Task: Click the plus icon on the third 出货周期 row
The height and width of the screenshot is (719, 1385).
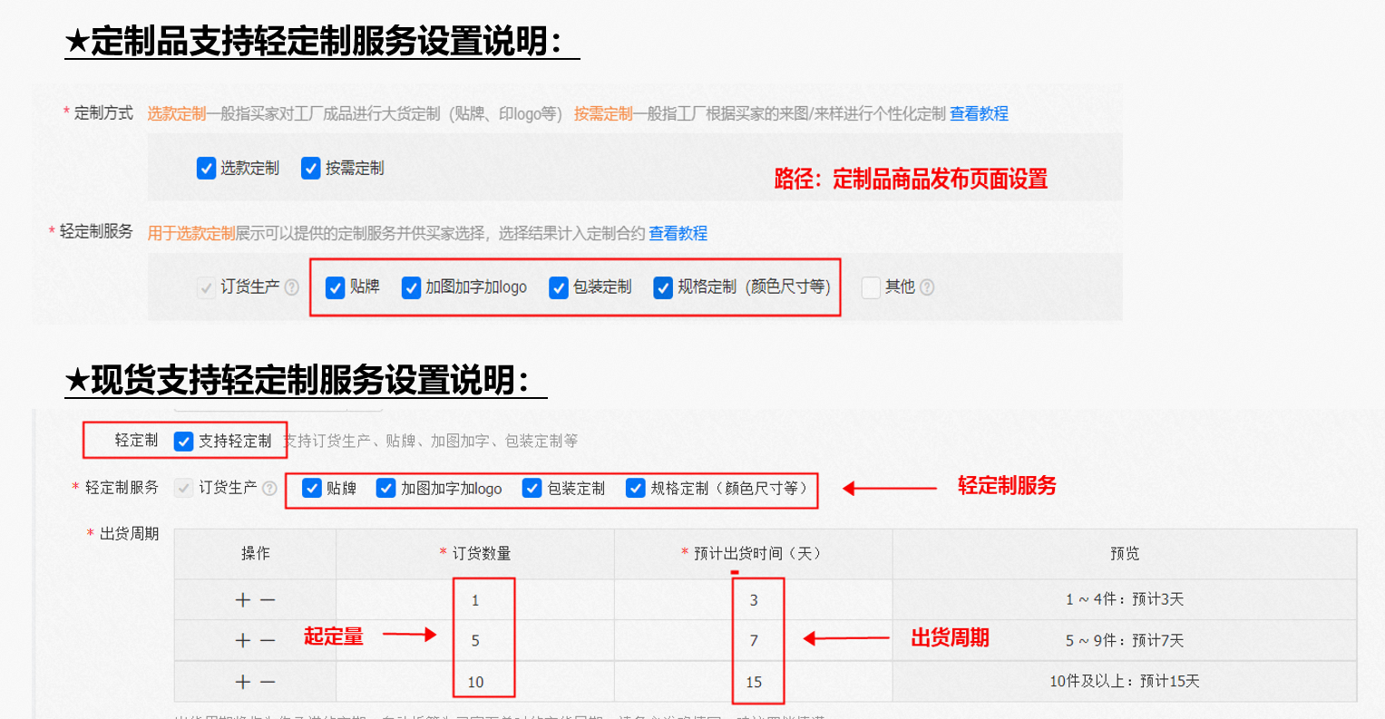Action: pos(241,682)
